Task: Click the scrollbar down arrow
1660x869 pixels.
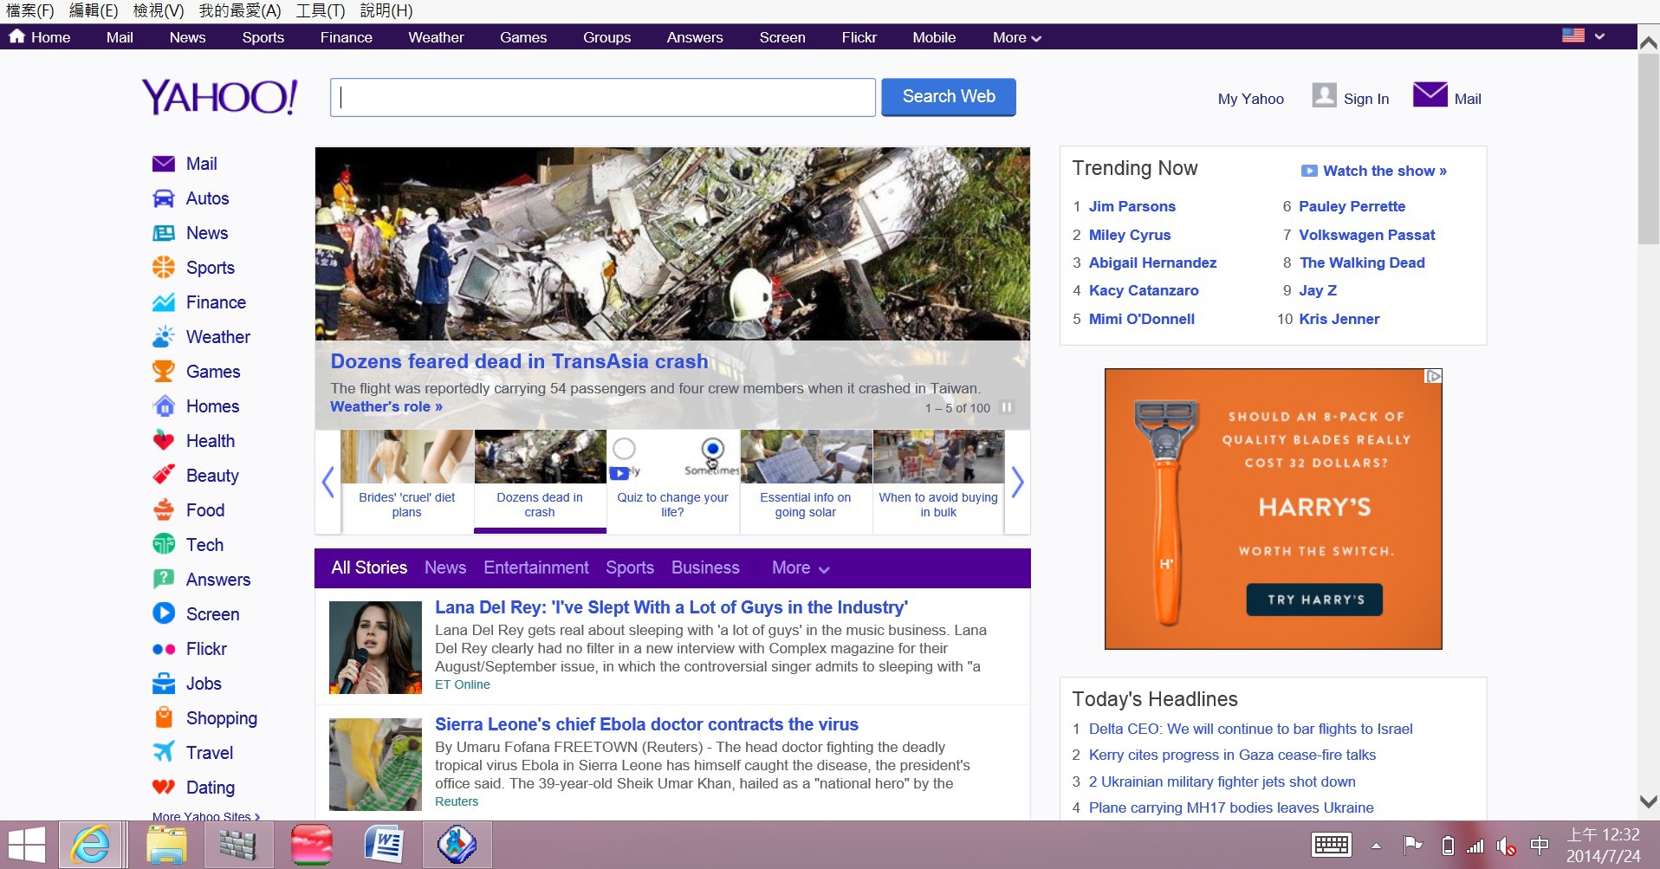Action: 1649,802
